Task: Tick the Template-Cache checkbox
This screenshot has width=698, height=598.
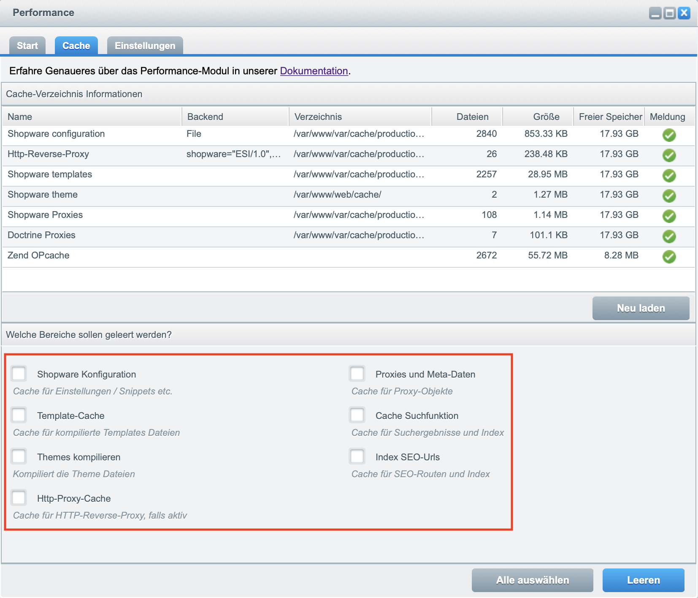Action: pyautogui.click(x=19, y=415)
